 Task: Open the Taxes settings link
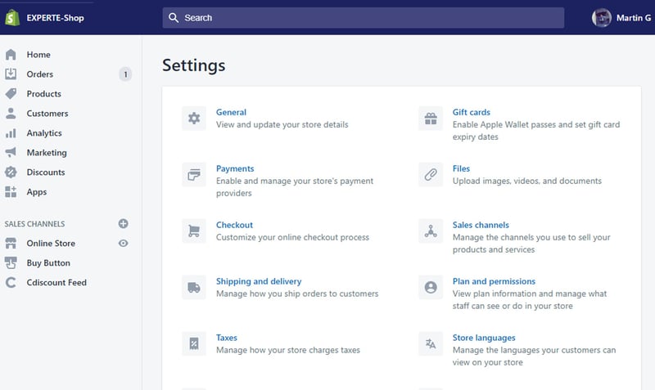point(227,338)
